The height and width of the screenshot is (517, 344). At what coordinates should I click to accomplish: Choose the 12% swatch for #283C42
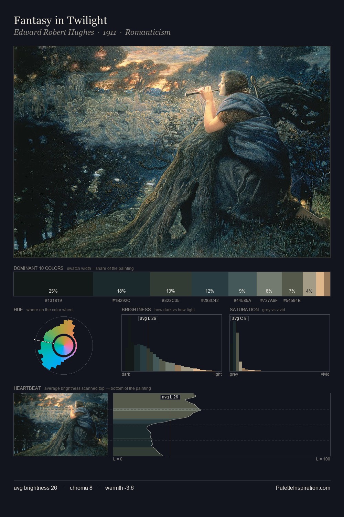pyautogui.click(x=210, y=284)
